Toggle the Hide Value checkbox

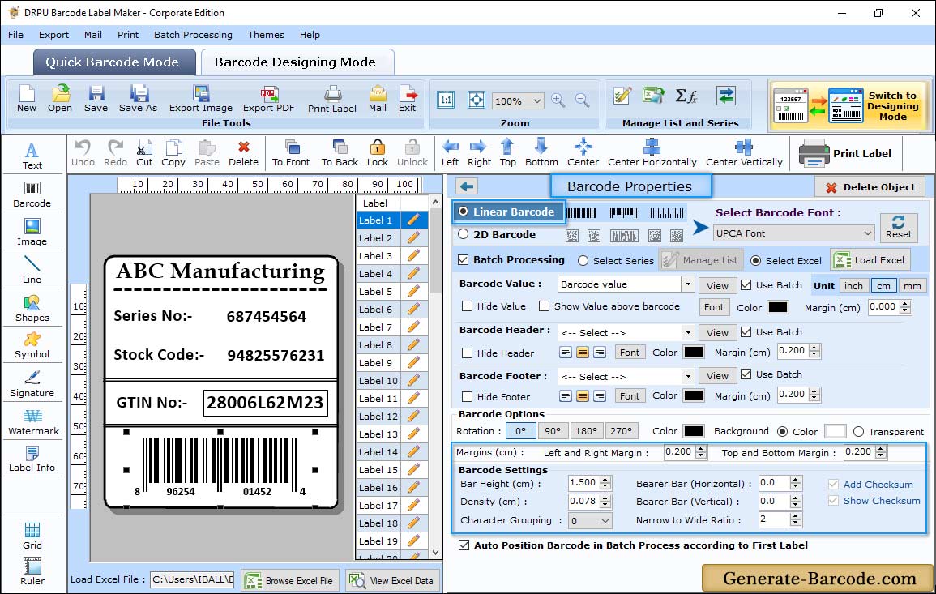(x=468, y=306)
